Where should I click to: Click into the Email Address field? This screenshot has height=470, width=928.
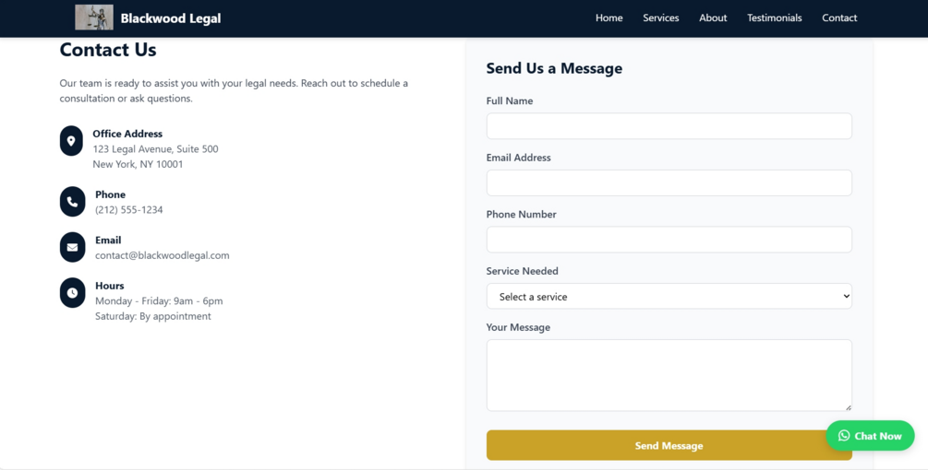click(669, 182)
